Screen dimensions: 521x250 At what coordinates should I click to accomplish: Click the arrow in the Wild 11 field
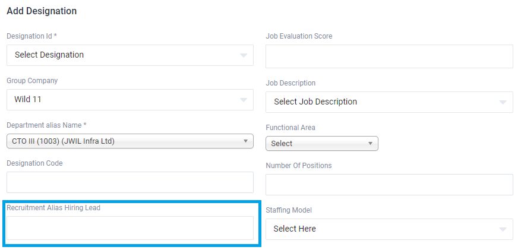point(243,100)
